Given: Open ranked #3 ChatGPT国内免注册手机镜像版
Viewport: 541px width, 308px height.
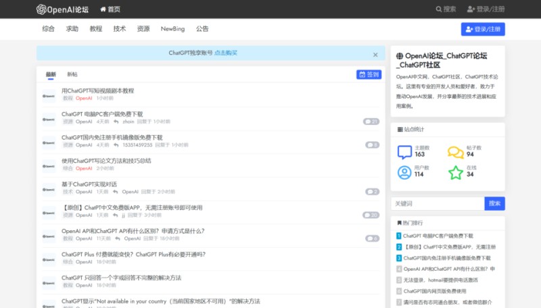Looking at the screenshot, I should coord(447,259).
